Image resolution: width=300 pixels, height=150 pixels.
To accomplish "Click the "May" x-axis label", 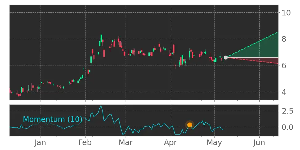I will 214,143.
